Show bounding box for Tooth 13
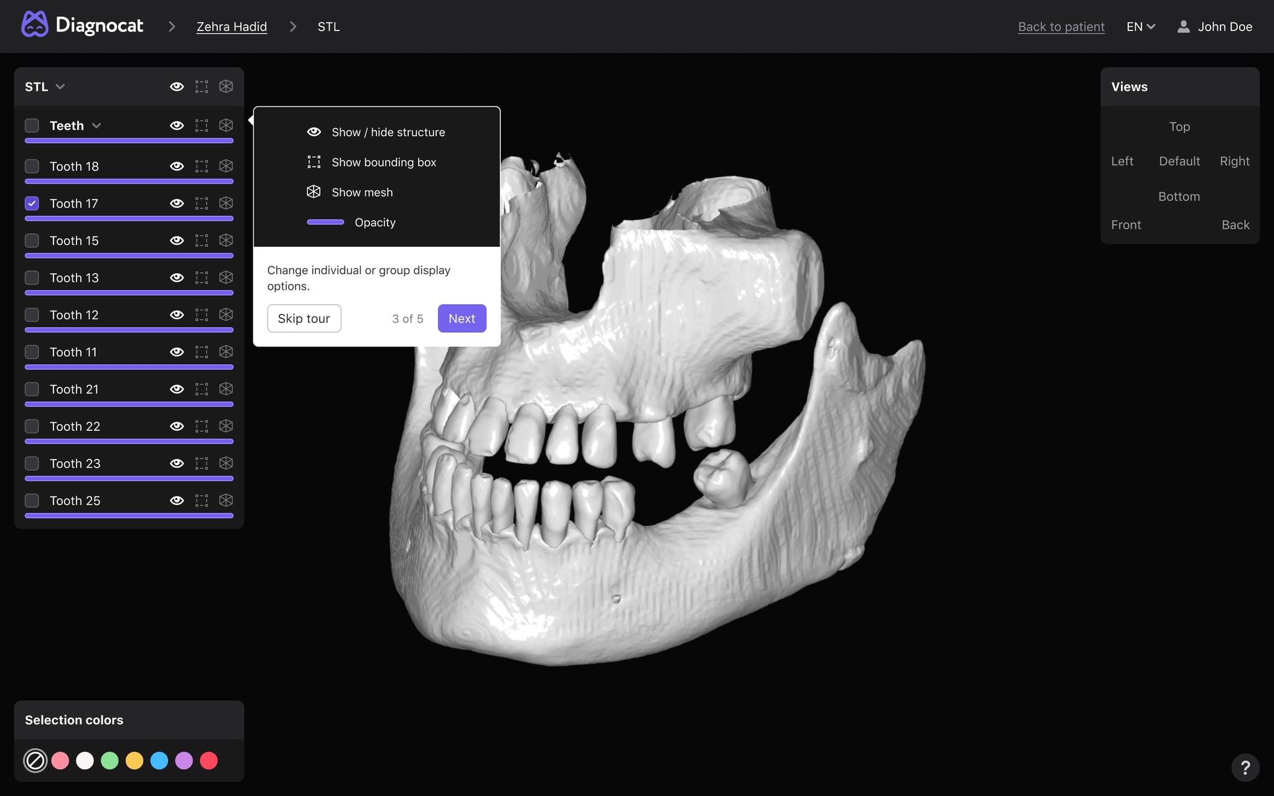This screenshot has width=1274, height=796. tap(202, 277)
